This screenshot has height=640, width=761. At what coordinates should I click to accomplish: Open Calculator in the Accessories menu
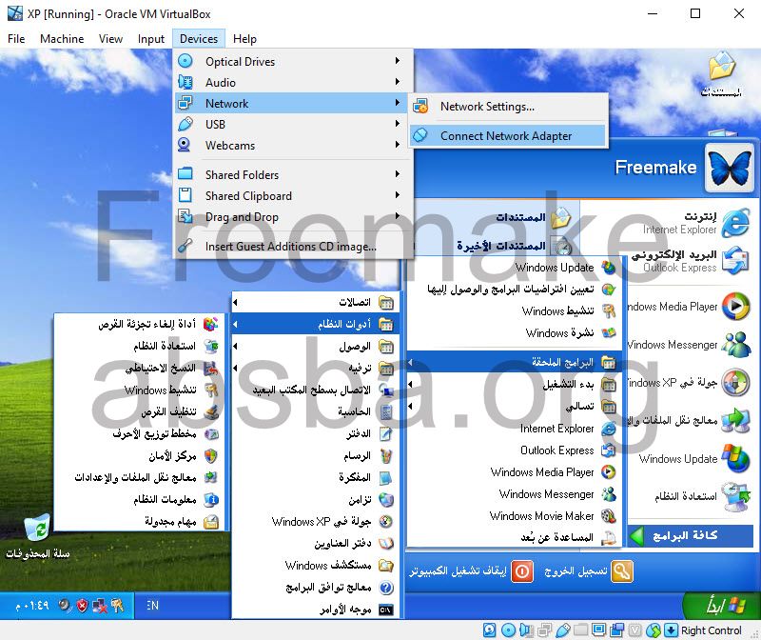315,411
